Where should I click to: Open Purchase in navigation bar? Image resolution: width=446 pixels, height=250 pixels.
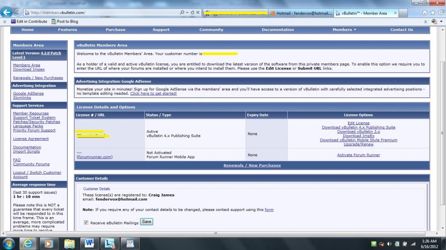coord(115,30)
